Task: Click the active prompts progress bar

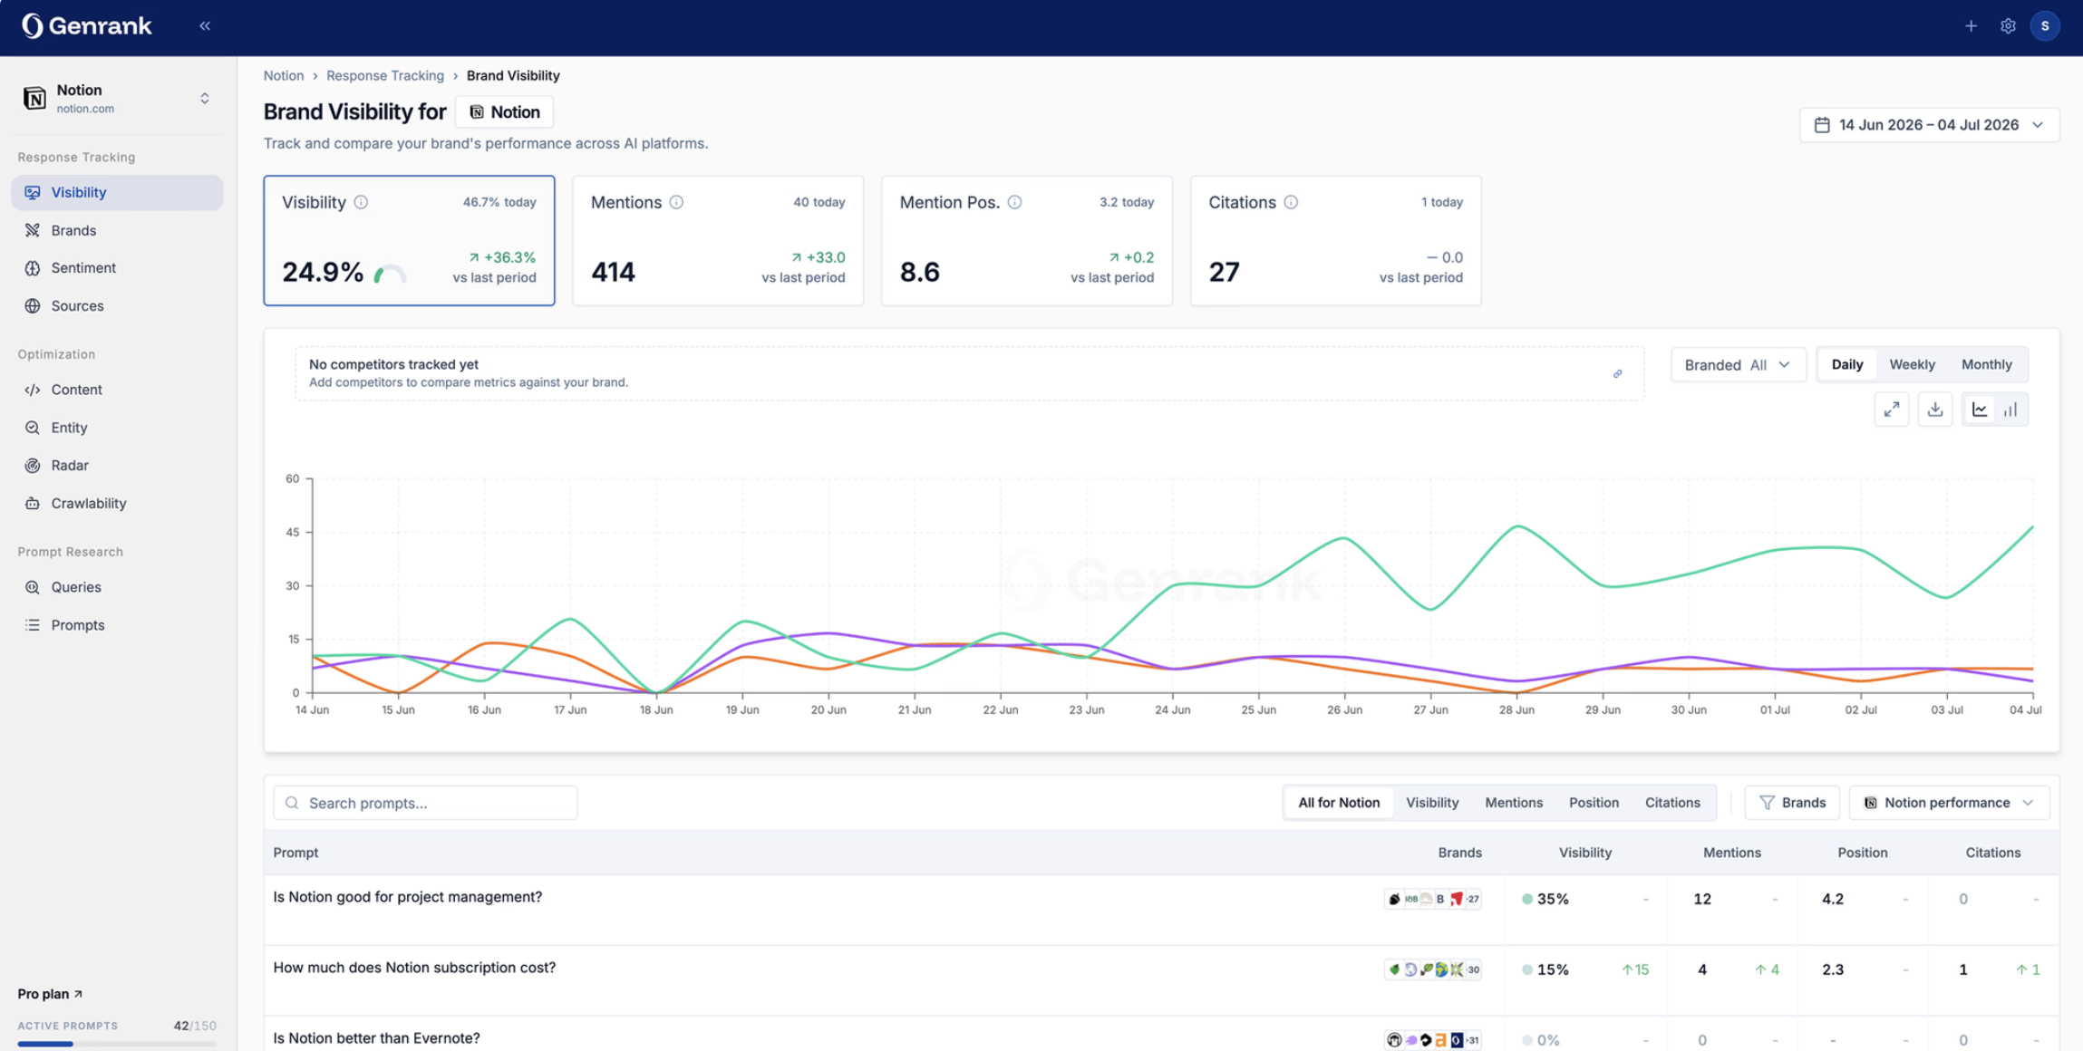Action: [117, 1044]
